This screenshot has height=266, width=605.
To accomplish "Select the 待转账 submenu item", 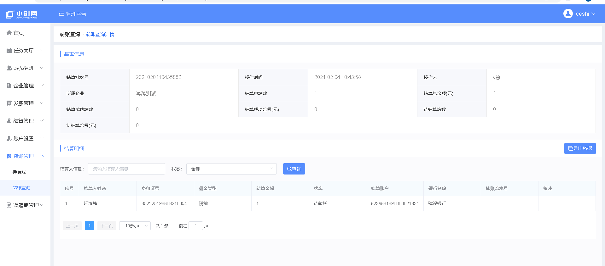I will [x=19, y=172].
